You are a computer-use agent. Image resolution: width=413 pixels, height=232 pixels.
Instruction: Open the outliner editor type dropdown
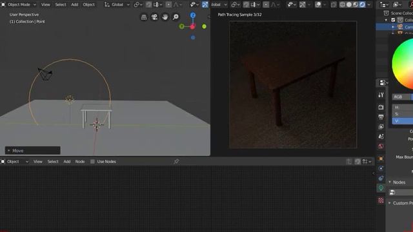pos(383,5)
